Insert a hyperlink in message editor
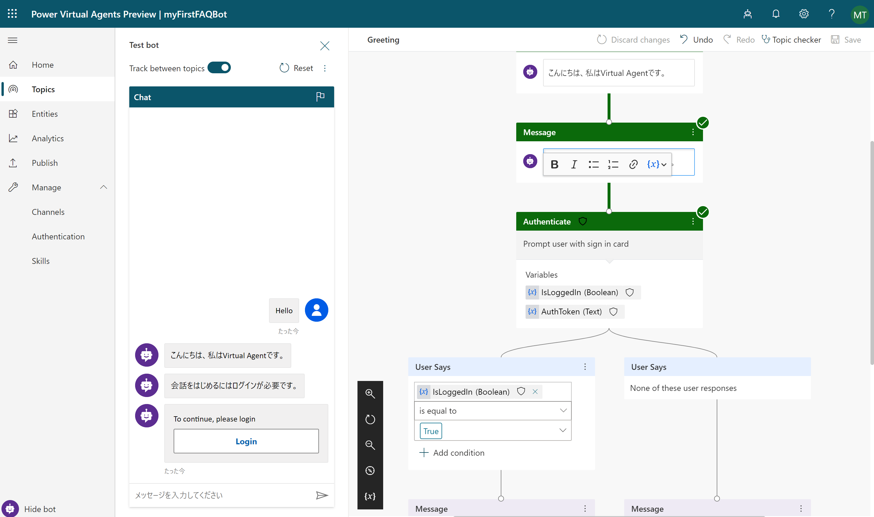The height and width of the screenshot is (517, 874). tap(633, 164)
